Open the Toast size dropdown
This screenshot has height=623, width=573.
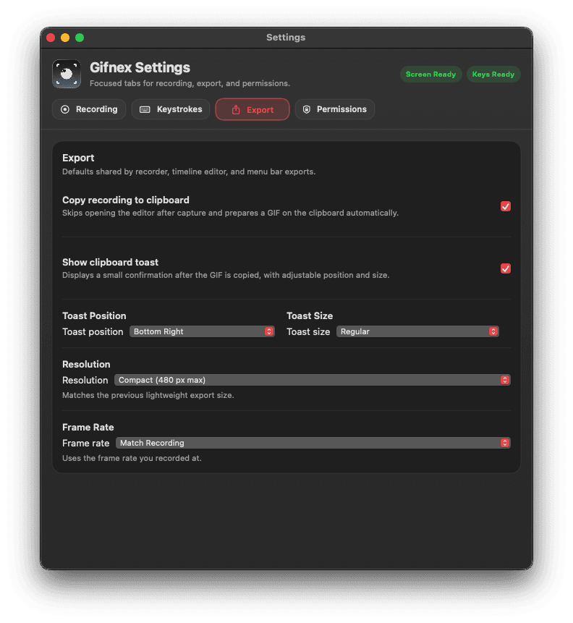417,331
